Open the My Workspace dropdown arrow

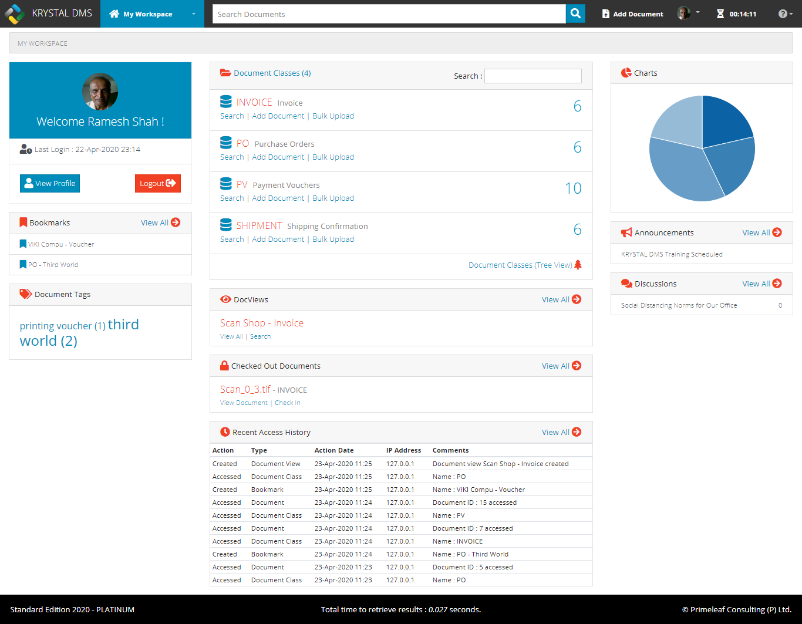click(x=194, y=14)
